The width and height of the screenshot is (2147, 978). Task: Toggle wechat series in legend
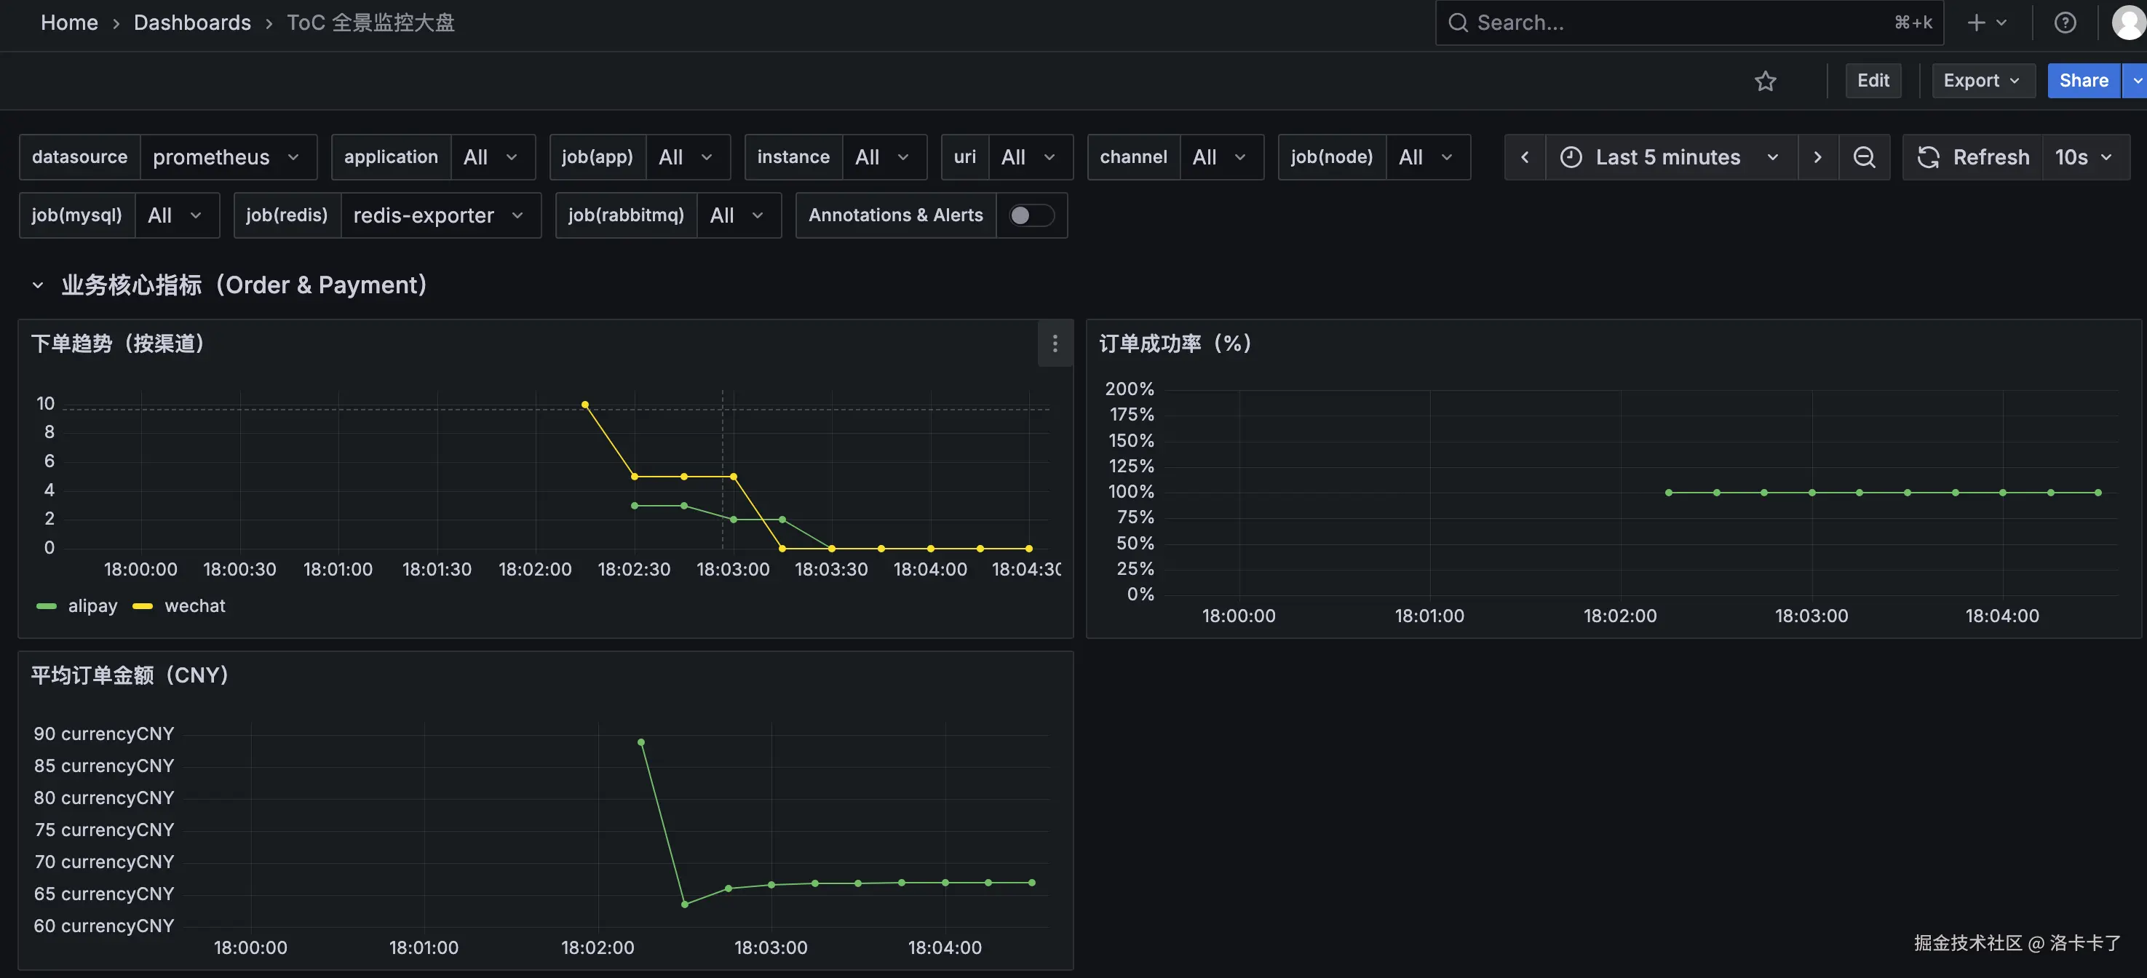195,605
